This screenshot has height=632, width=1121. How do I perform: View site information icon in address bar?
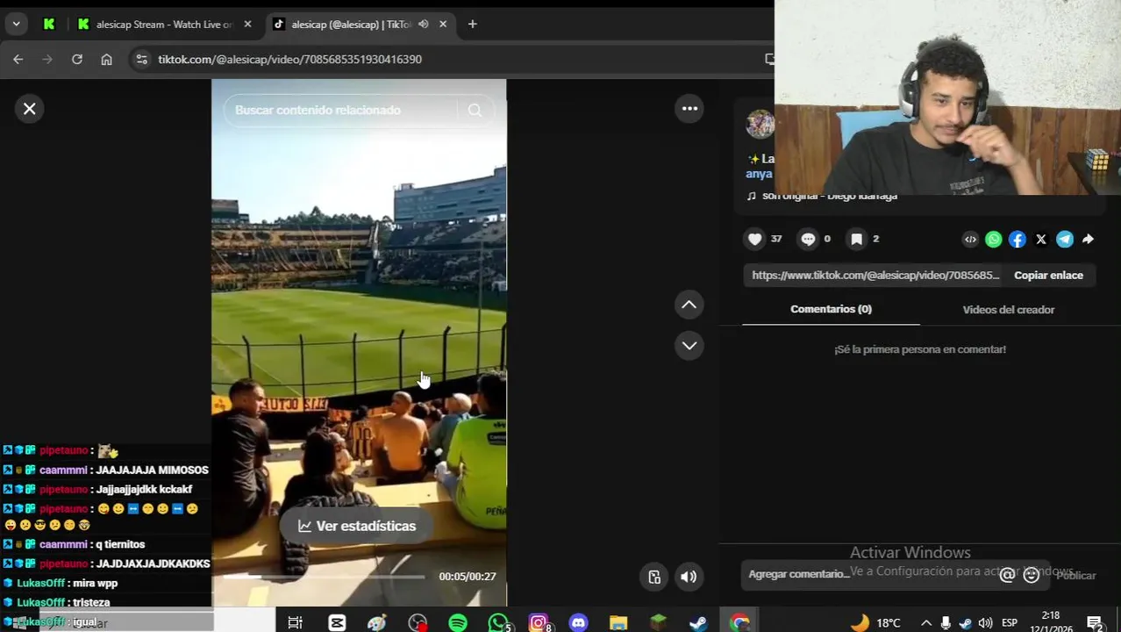tap(141, 59)
